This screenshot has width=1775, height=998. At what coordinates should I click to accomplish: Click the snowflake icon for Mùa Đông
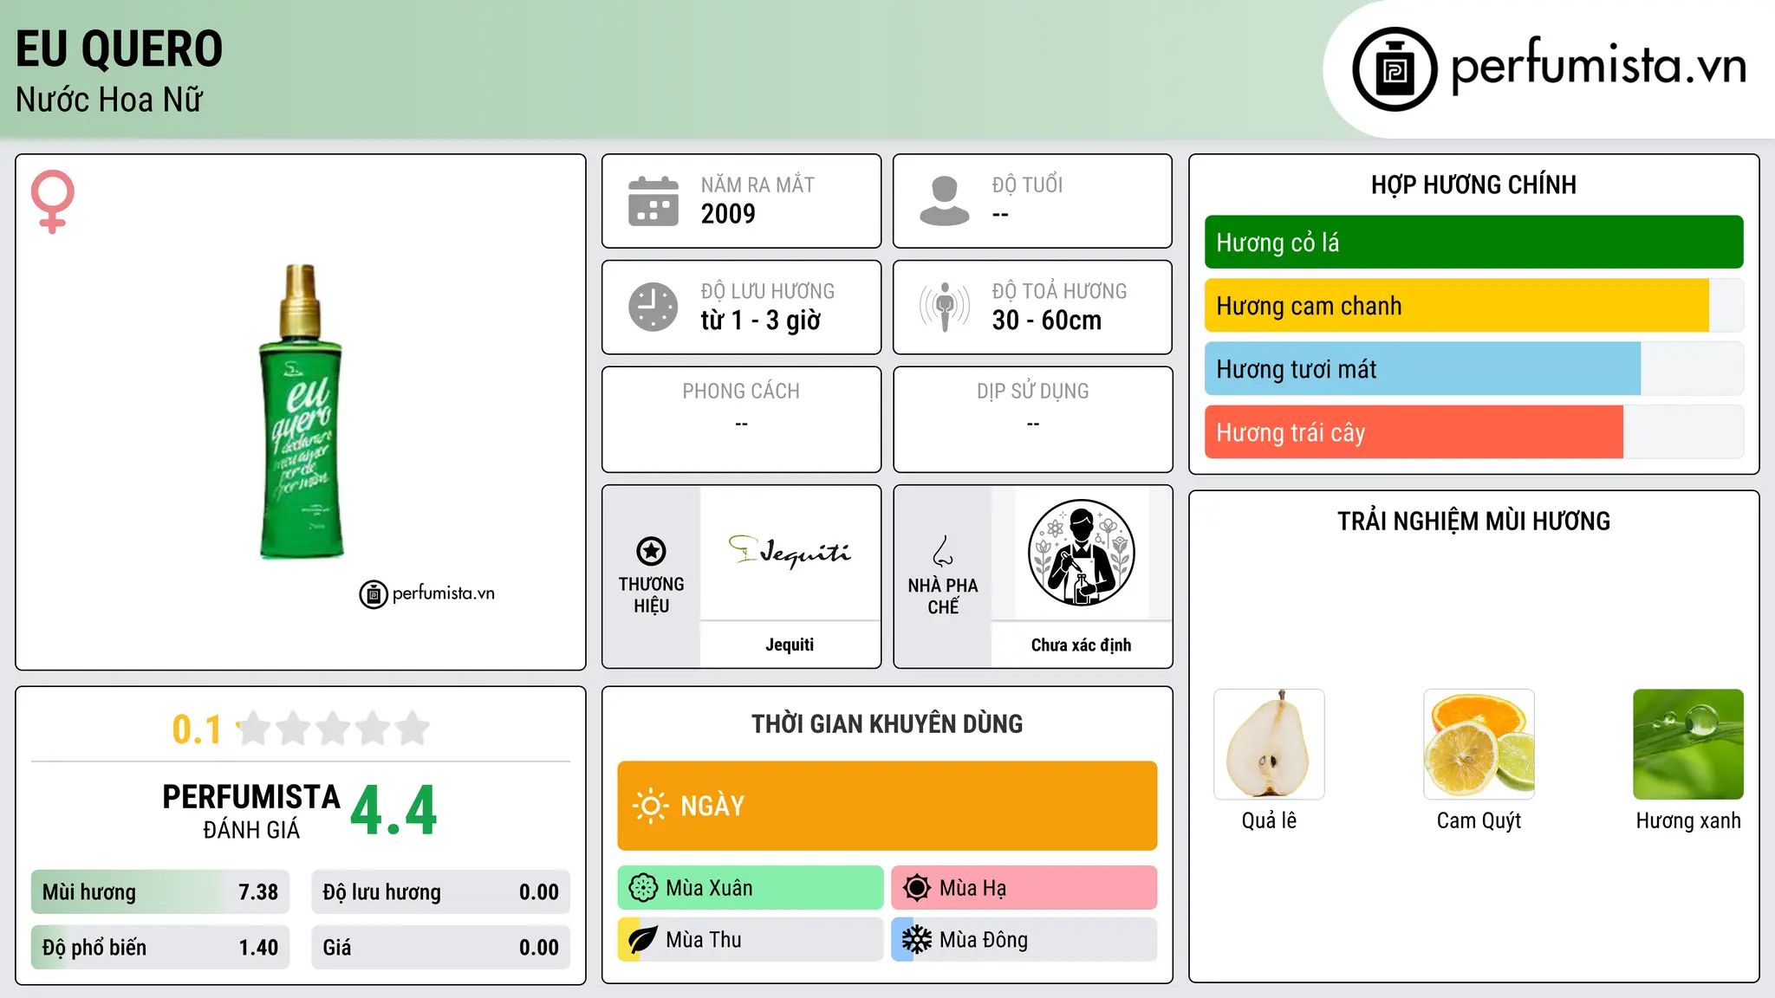(917, 940)
